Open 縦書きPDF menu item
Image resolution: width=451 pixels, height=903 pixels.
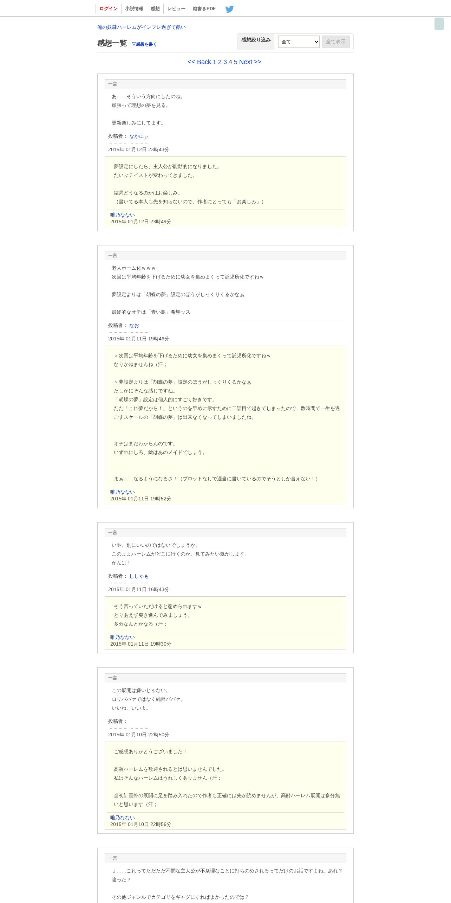(x=204, y=9)
